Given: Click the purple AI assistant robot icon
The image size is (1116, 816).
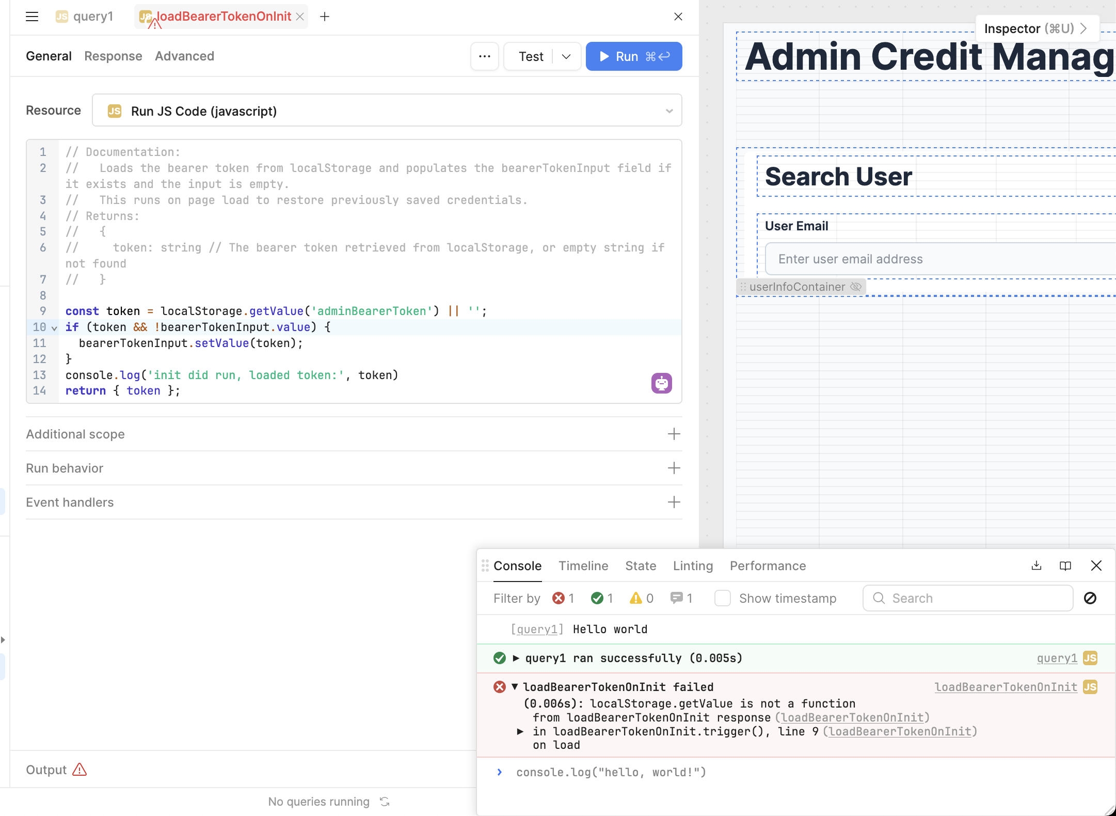Looking at the screenshot, I should click(661, 383).
